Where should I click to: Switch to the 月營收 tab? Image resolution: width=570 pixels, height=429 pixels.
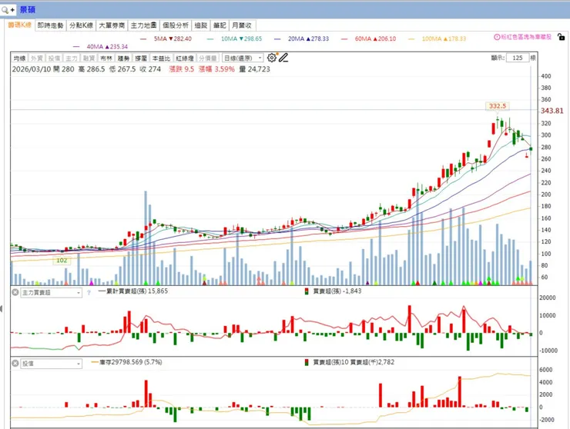(x=242, y=25)
